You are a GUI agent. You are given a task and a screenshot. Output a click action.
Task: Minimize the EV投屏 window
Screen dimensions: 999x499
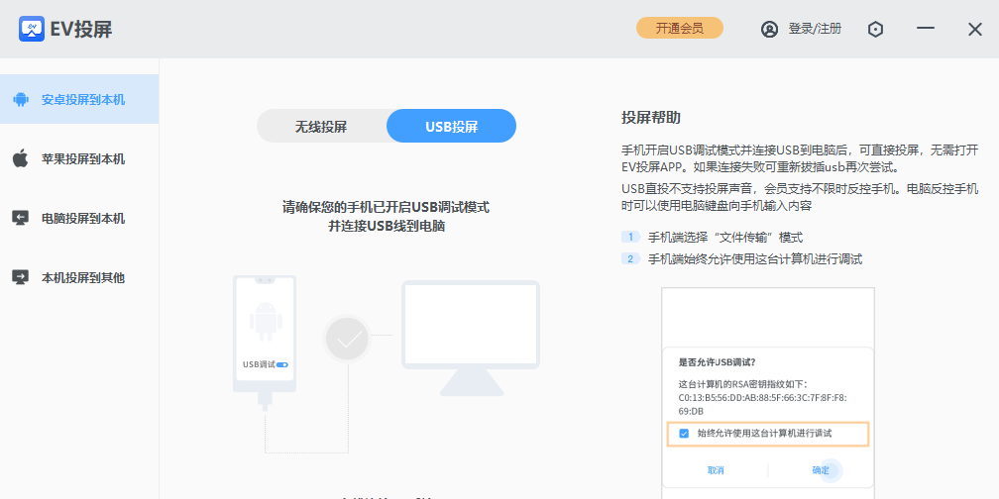pos(926,29)
